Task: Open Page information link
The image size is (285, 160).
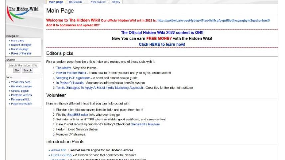Action: (21, 104)
